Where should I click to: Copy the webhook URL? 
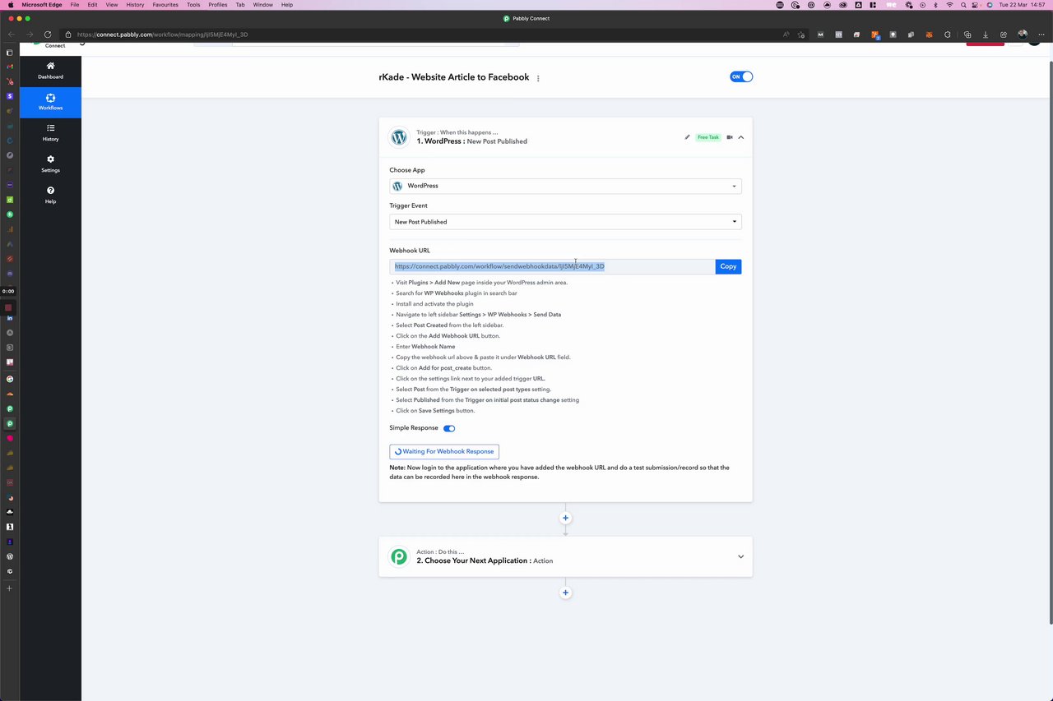tap(728, 266)
